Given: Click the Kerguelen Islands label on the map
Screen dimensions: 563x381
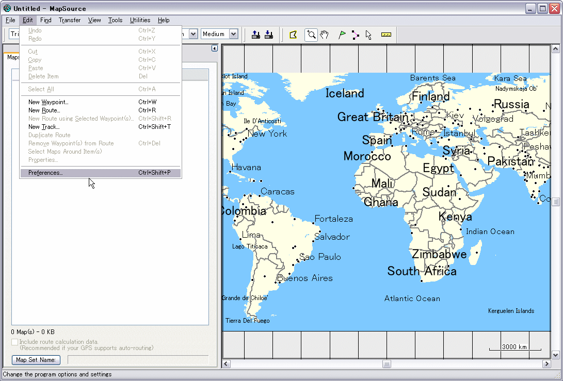Looking at the screenshot, I should coord(511,311).
